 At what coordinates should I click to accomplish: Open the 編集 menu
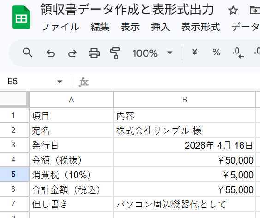pyautogui.click(x=100, y=27)
